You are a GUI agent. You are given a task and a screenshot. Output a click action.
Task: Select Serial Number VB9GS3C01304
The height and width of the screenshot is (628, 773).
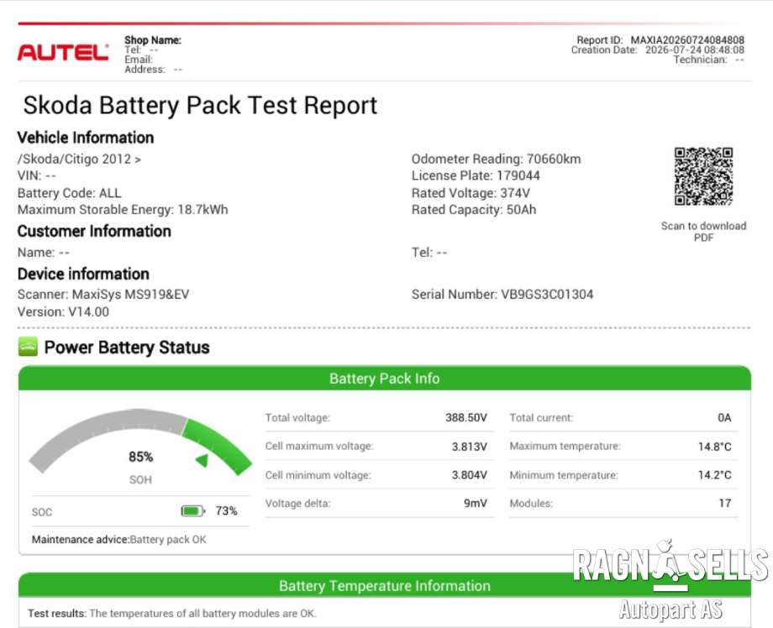pos(502,295)
